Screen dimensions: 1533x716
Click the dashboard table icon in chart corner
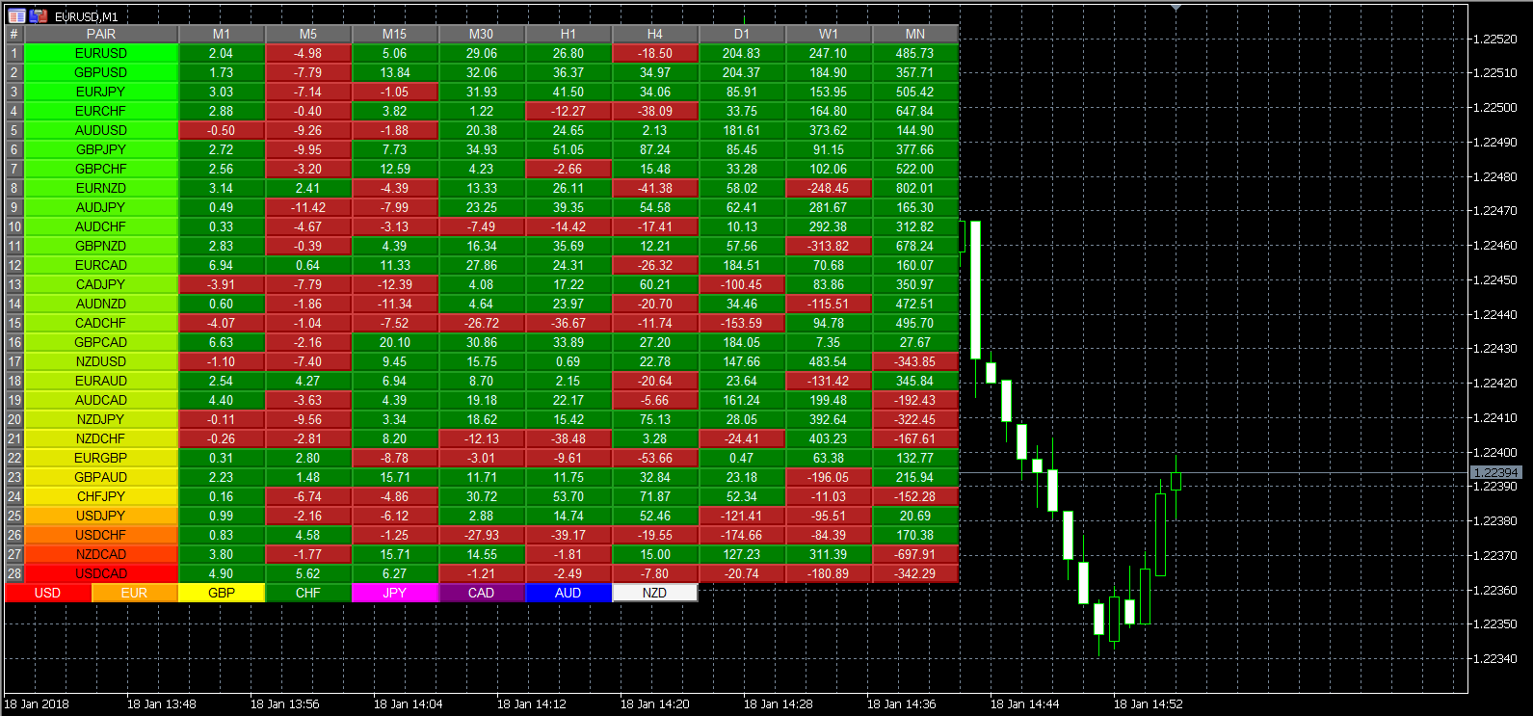click(x=16, y=16)
